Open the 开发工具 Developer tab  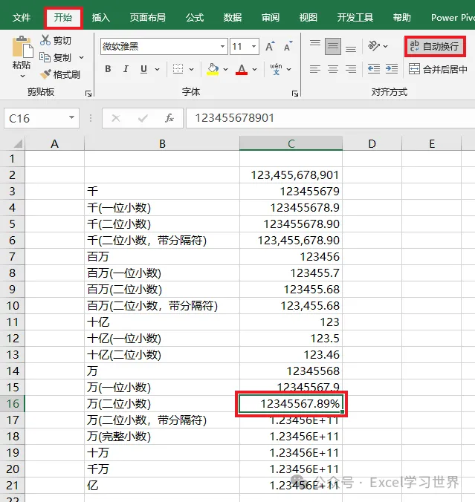tap(355, 17)
